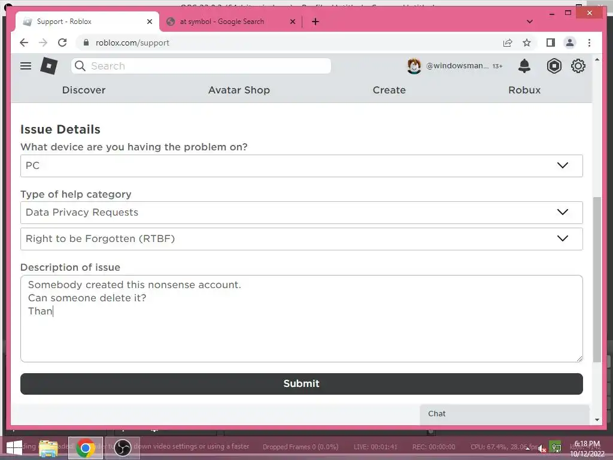Click the scrollbar down arrow

click(x=597, y=420)
